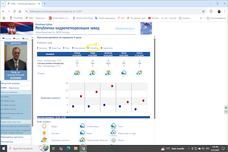Select the Биометеоролошка прогноза menu item
The width and height of the screenshot is (228, 152).
(13, 113)
